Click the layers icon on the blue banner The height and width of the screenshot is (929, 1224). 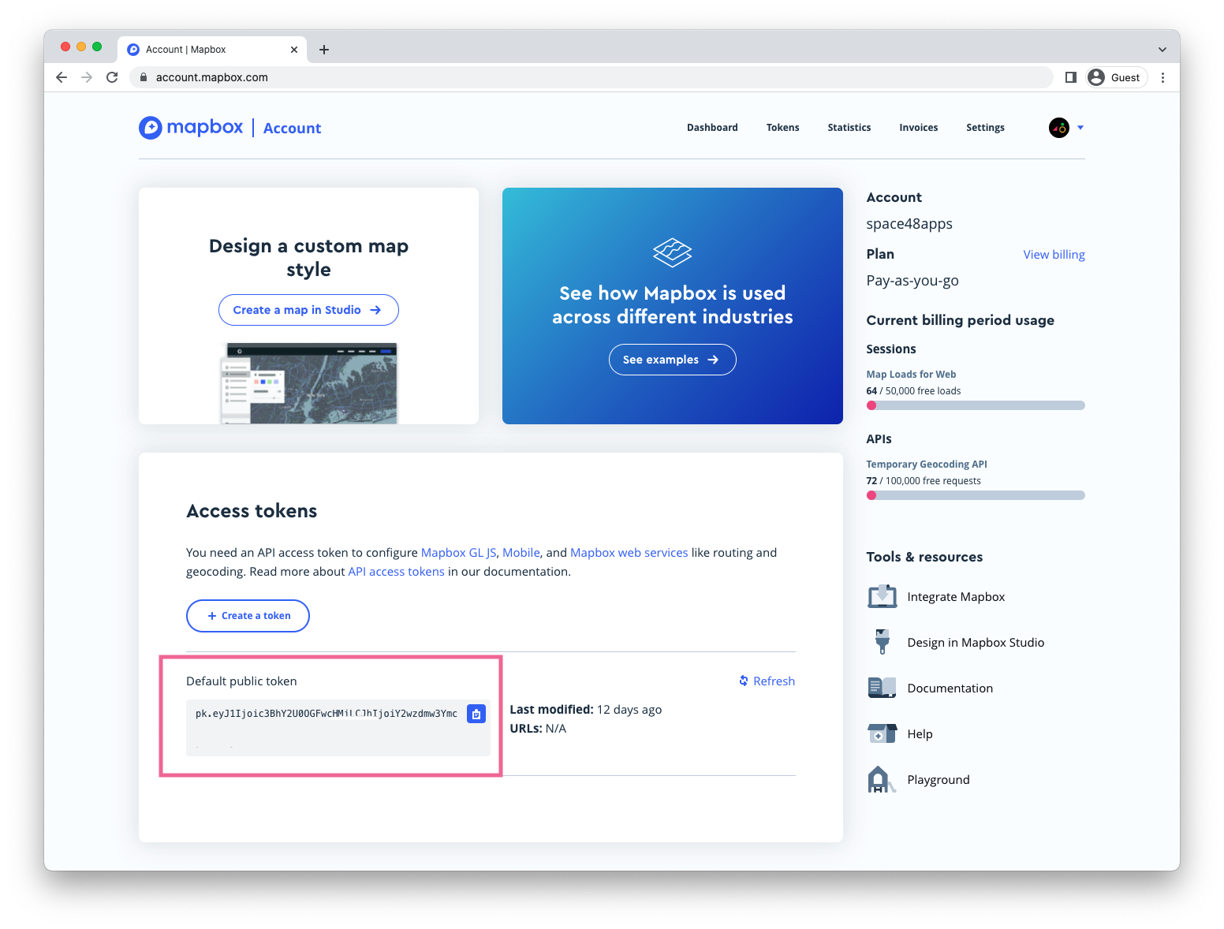672,252
